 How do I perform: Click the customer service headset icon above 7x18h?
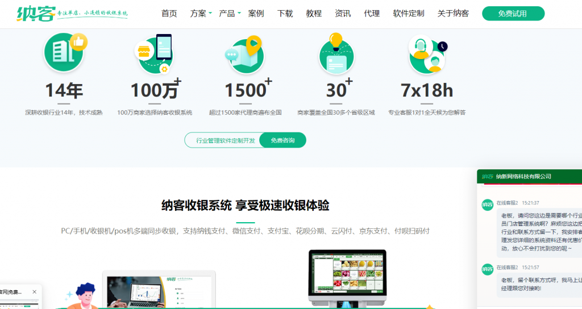click(427, 54)
